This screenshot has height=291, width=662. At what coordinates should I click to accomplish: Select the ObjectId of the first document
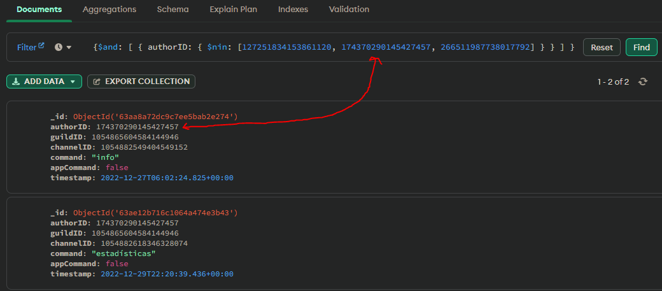coord(155,117)
